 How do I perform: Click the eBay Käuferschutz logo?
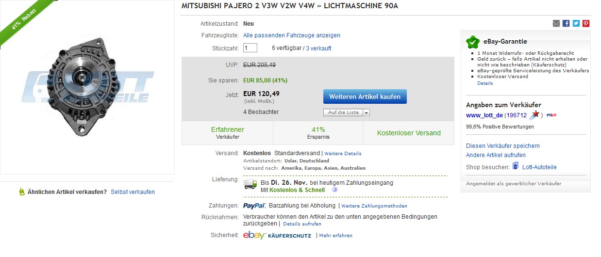click(x=277, y=235)
